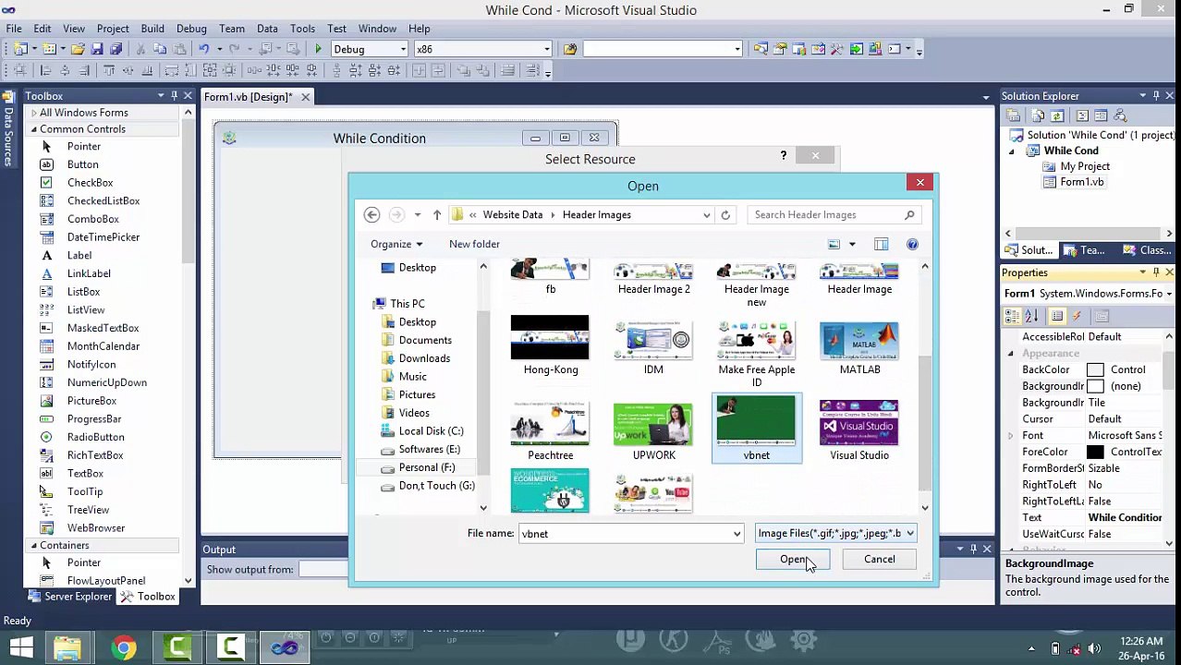This screenshot has height=665, width=1181.
Task: Collapse the Containers toolbox group
Action: [33, 546]
